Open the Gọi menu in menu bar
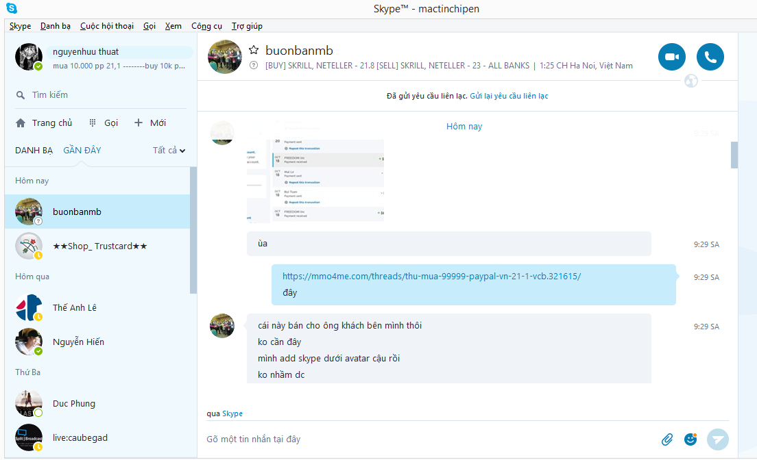Image resolution: width=757 pixels, height=460 pixels. pos(149,26)
